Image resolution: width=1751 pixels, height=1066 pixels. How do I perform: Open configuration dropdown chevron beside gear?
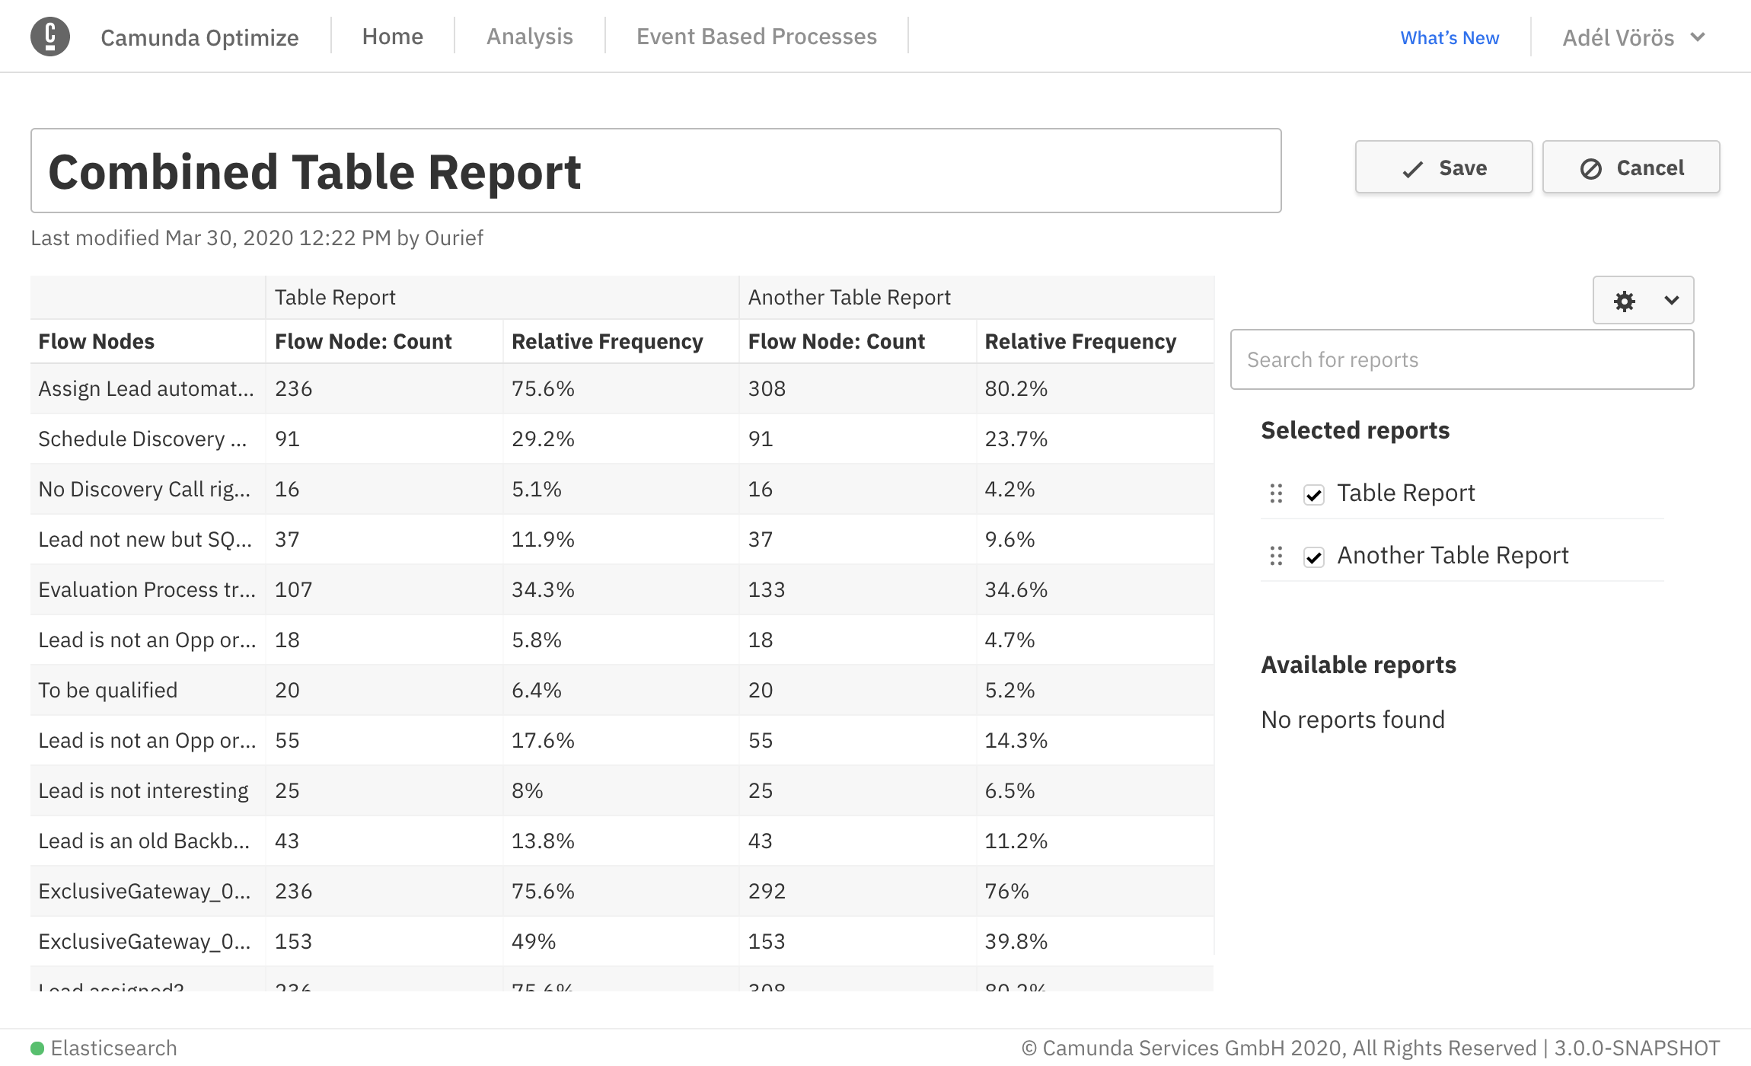point(1672,301)
